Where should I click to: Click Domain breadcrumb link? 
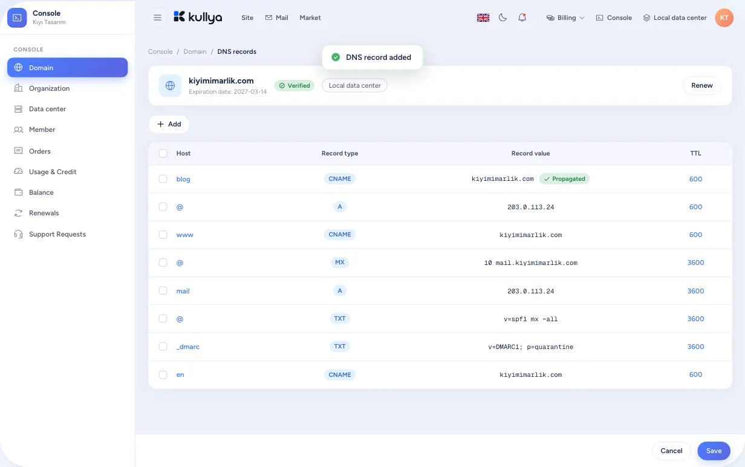(195, 51)
